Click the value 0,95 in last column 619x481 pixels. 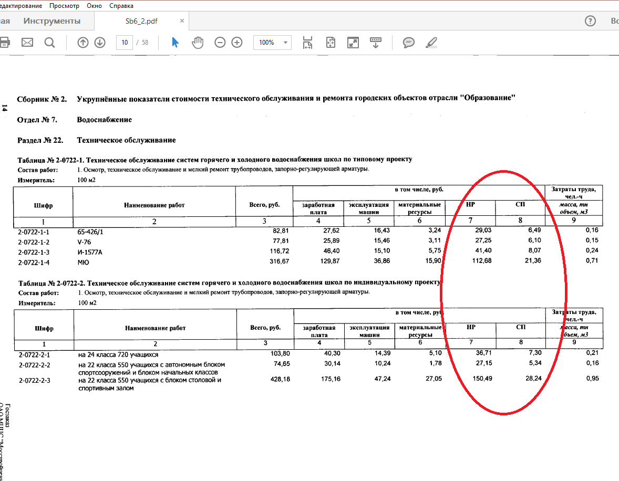(593, 379)
